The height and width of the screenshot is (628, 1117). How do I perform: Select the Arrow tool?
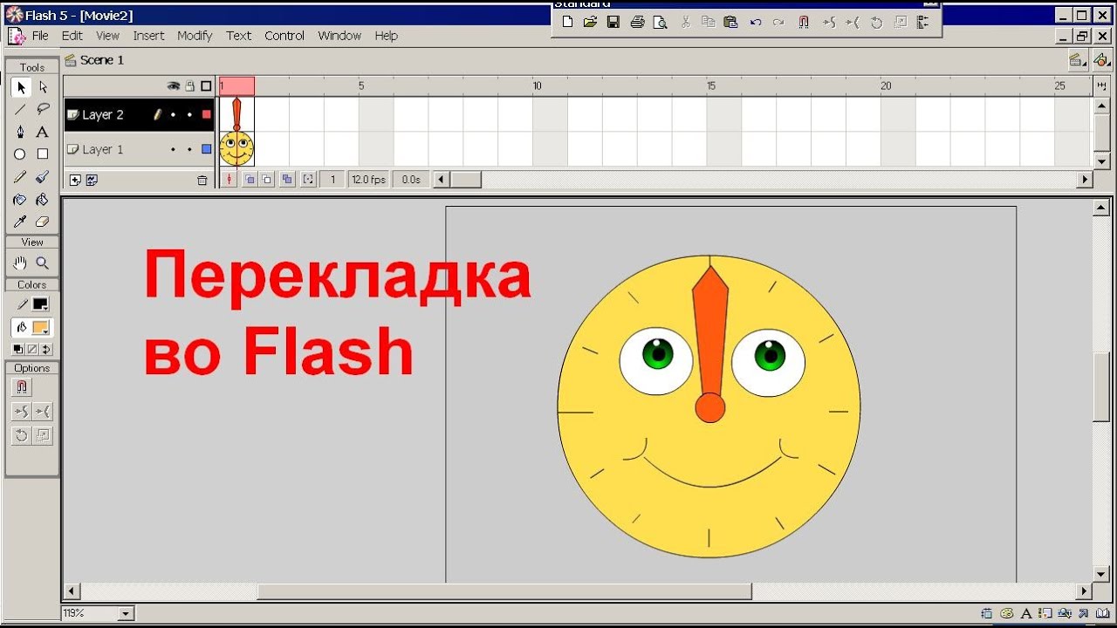pyautogui.click(x=21, y=87)
